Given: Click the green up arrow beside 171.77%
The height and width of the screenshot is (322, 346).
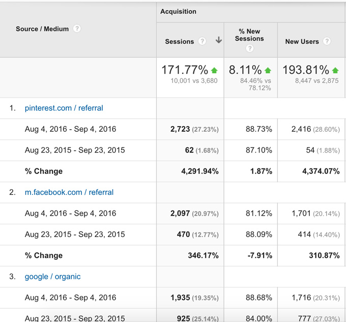Looking at the screenshot, I should coord(214,70).
